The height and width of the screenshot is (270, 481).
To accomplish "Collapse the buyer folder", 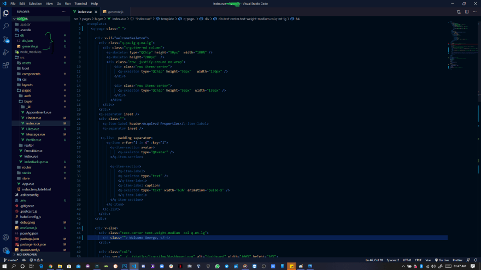I will click(x=41, y=101).
